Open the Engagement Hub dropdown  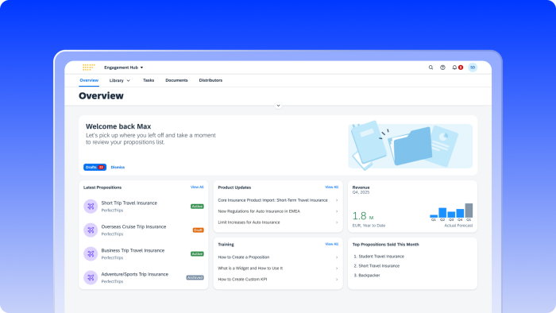pyautogui.click(x=123, y=68)
